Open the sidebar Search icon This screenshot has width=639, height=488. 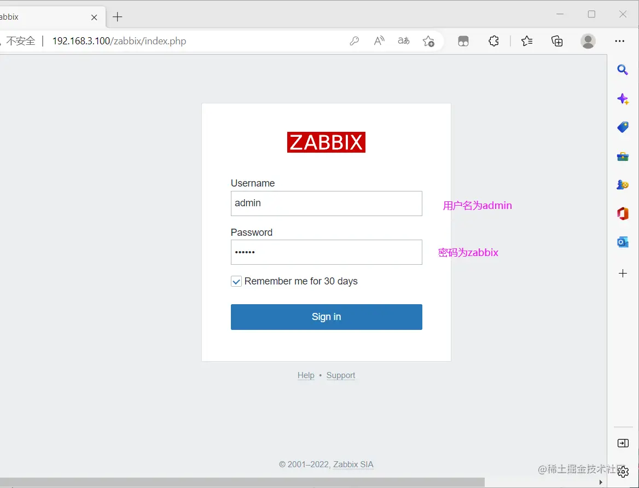[x=623, y=69]
